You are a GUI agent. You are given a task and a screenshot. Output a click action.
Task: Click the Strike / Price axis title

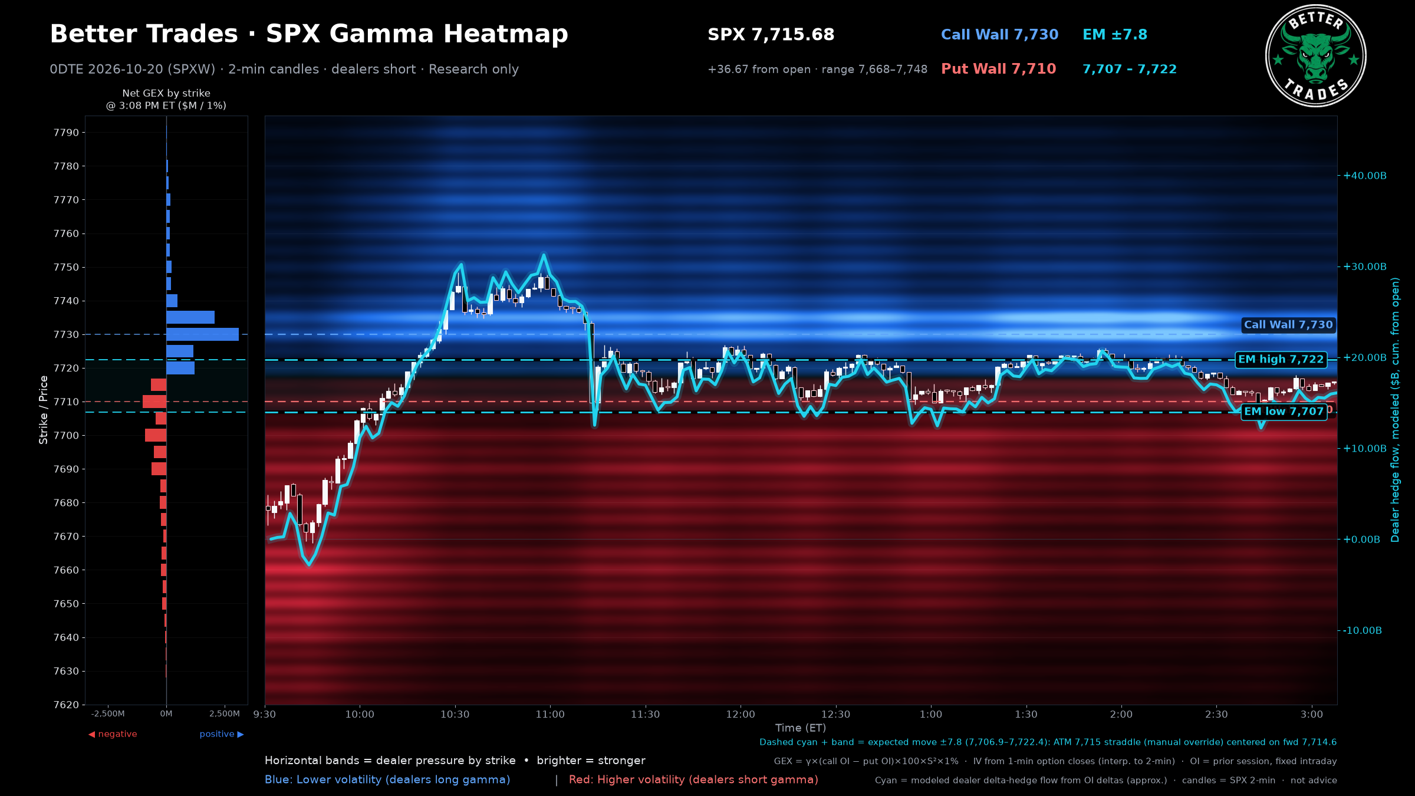44,410
